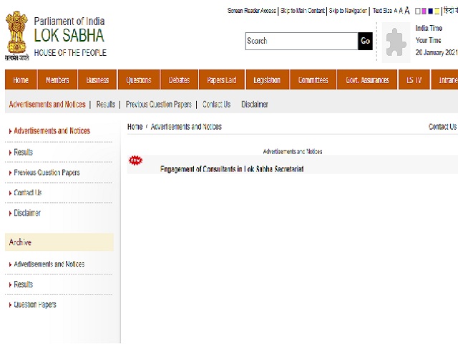
Task: Open sidebar Disclaimer item
Action: coord(27,213)
